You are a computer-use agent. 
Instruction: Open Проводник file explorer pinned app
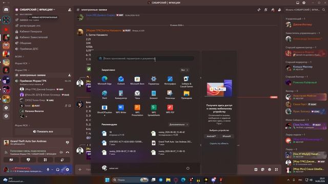(186, 95)
